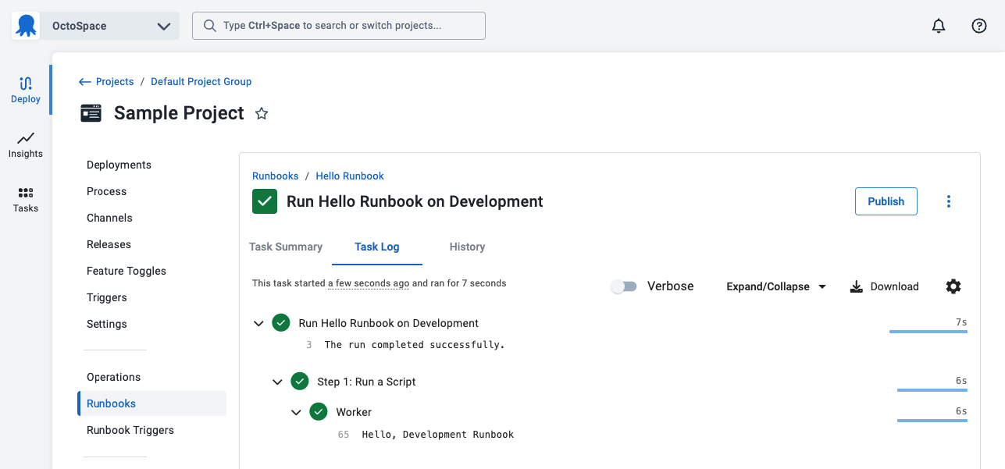Open the History tab

pyautogui.click(x=466, y=247)
